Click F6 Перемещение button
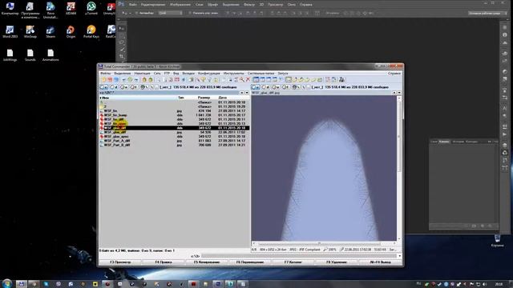Image resolution: width=513 pixels, height=288 pixels. [250, 262]
